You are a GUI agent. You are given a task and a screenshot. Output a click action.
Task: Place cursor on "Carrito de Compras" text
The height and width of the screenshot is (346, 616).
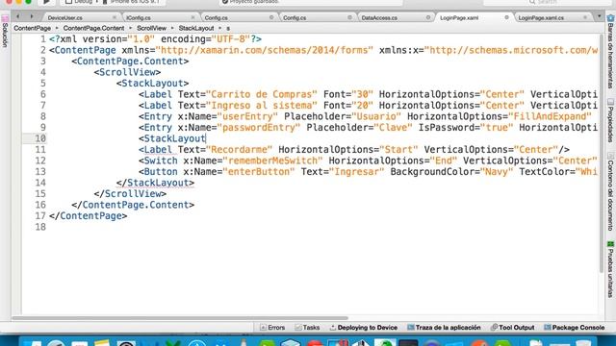262,94
